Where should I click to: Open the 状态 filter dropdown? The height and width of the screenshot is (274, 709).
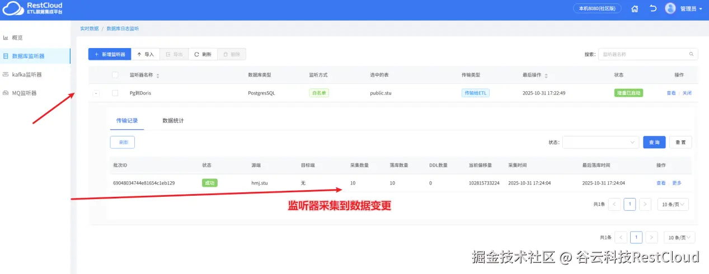pos(600,142)
